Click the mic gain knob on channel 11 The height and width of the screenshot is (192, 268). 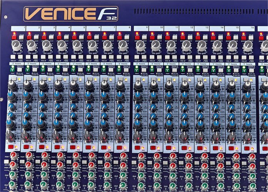point(171,46)
